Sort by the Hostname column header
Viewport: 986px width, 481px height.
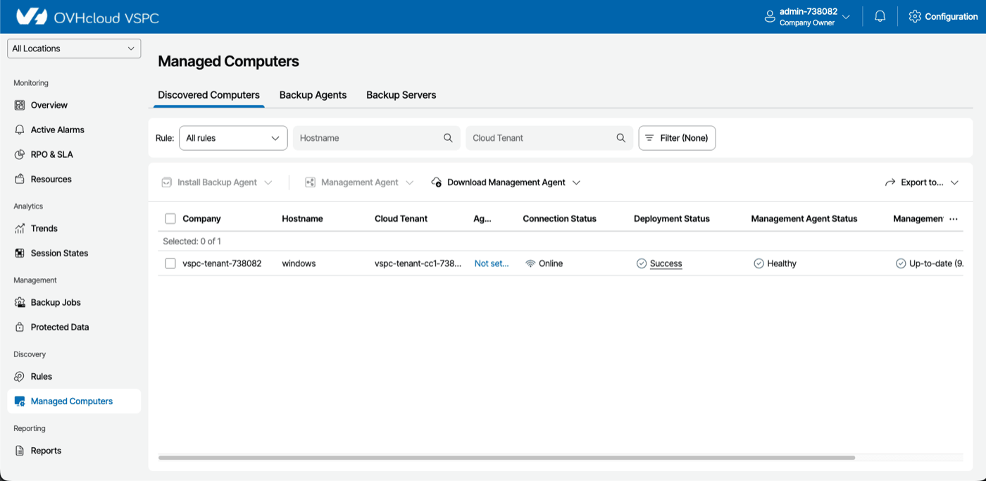pos(302,218)
